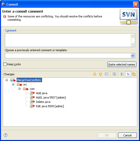Open help with the question mark icon
This screenshot has height=141, width=140.
pos(6,135)
